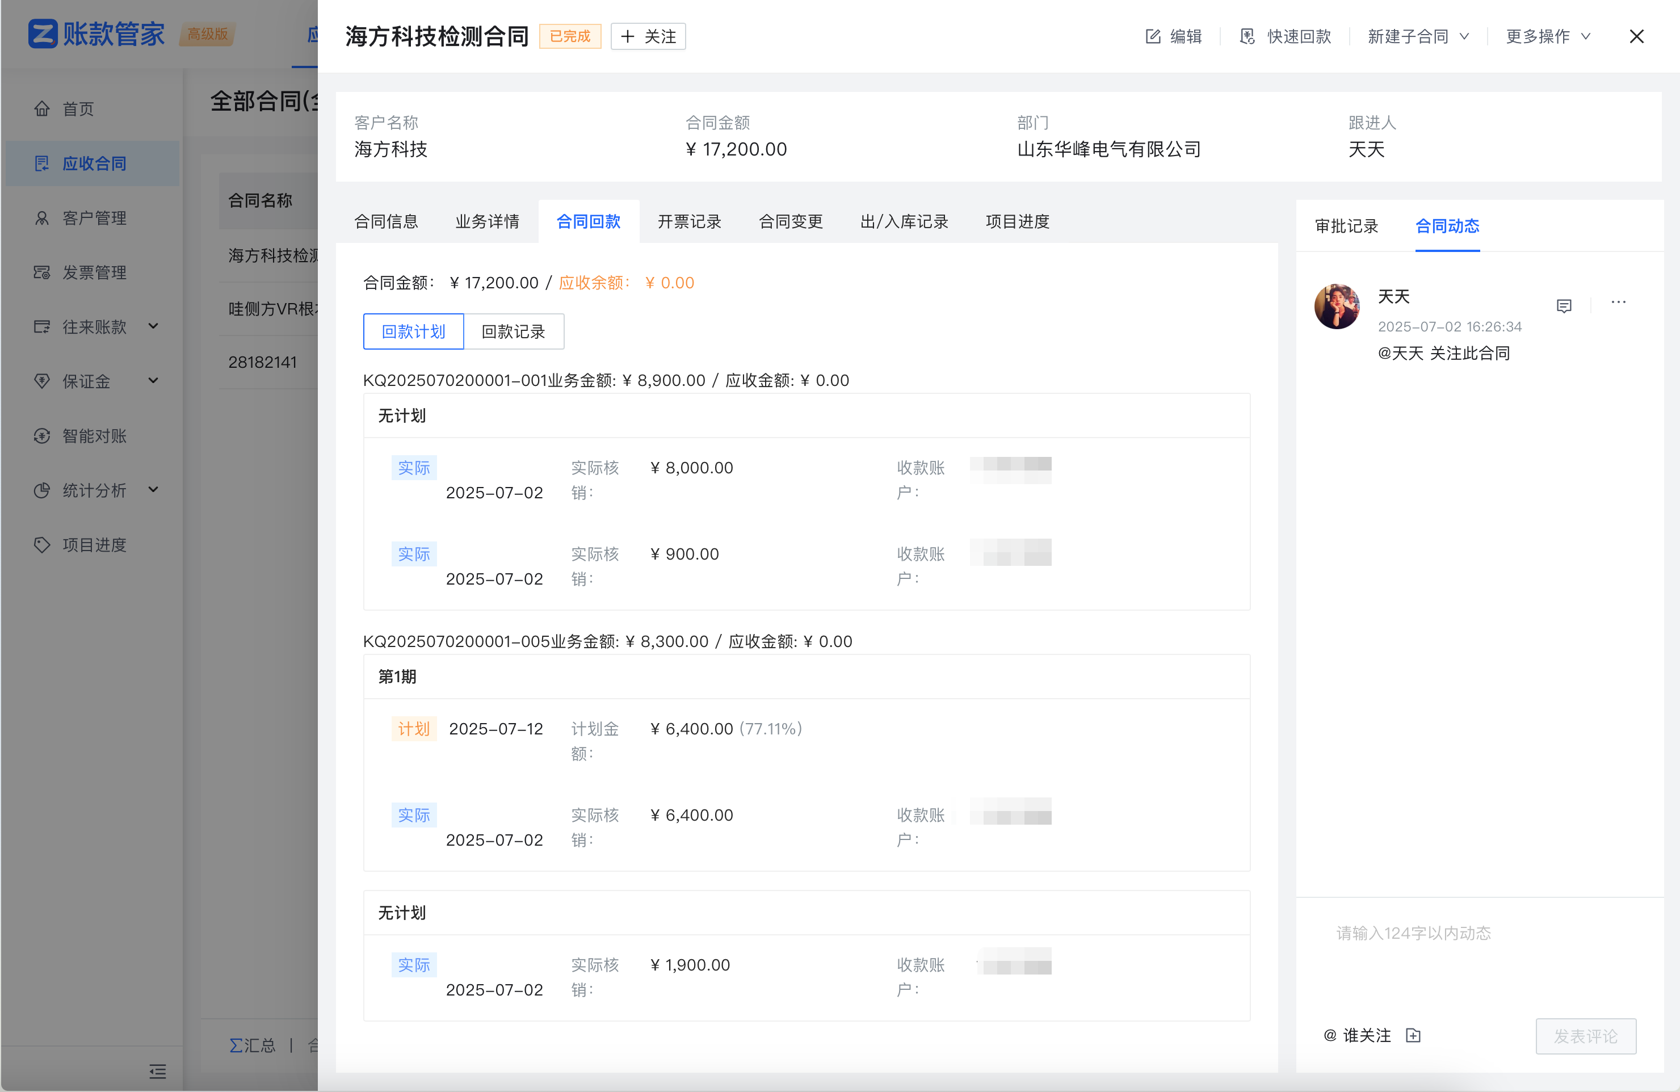This screenshot has width=1680, height=1092.
Task: Expand the 保证金 submenu chevron
Action: tap(153, 380)
